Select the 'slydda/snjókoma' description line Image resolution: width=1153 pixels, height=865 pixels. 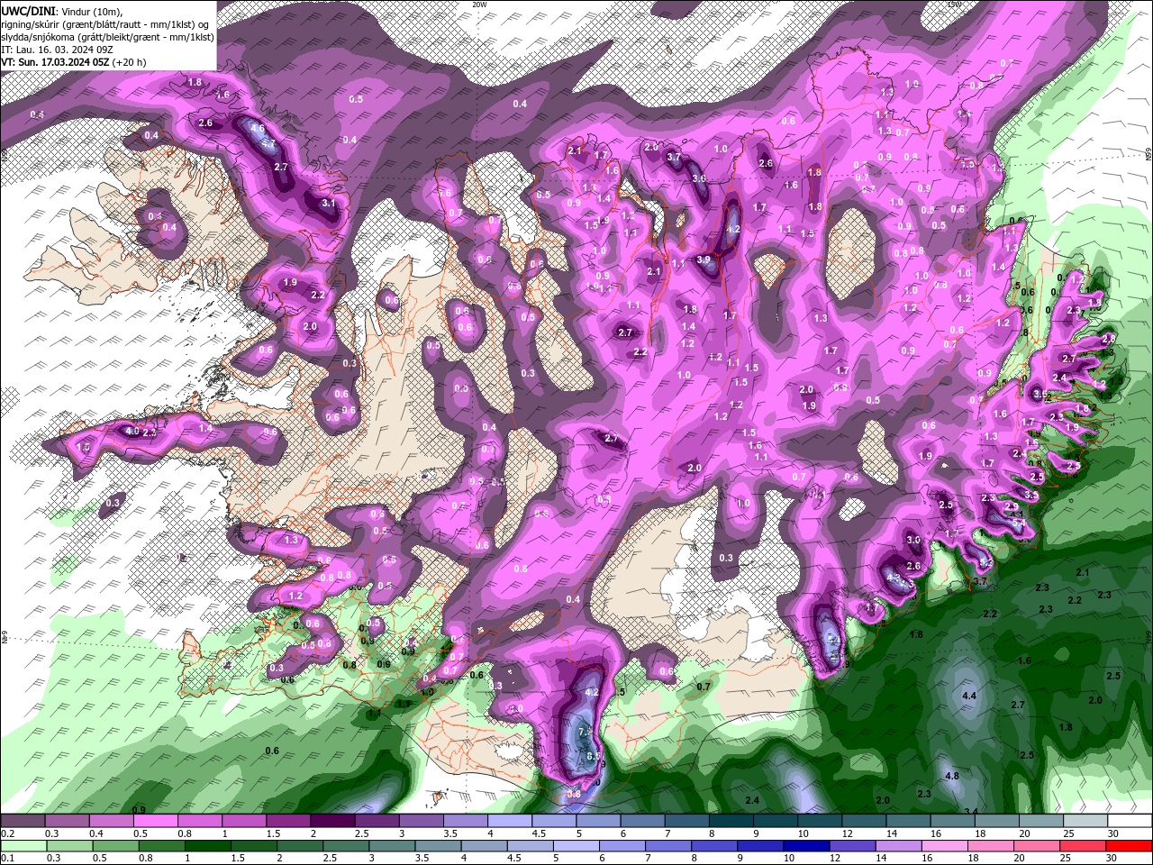[107, 37]
